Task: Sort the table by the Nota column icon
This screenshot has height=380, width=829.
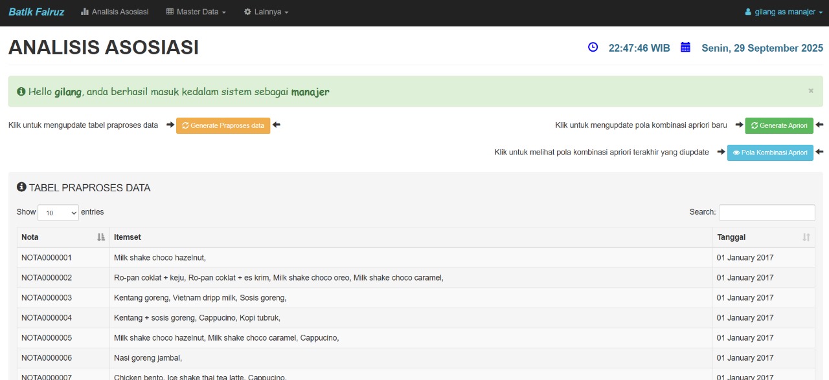Action: tap(100, 237)
